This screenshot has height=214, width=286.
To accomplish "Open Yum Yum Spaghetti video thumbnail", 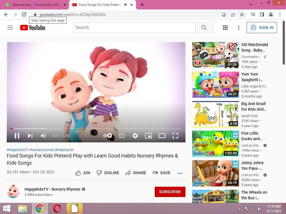I will click(215, 85).
